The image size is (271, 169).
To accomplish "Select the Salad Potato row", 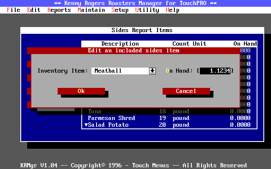I will tap(169, 125).
